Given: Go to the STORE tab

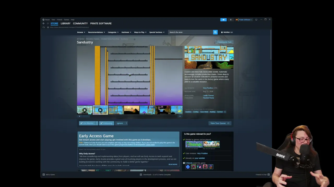Looking at the screenshot, I should [x=54, y=23].
